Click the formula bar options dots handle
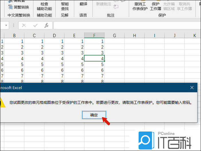The height and width of the screenshot is (151, 201). pyautogui.click(x=13, y=25)
